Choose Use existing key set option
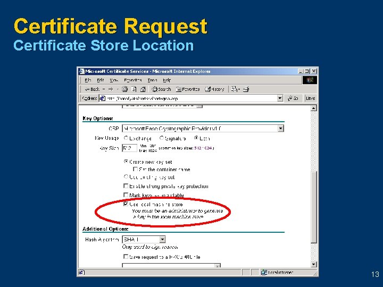The height and width of the screenshot is (287, 383). (126, 176)
